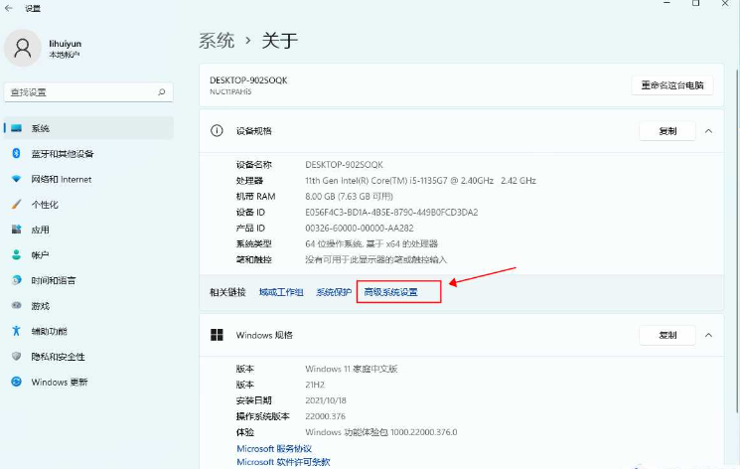Screen dimensions: 740x469
Task: Select version value 21H2
Action: point(315,385)
